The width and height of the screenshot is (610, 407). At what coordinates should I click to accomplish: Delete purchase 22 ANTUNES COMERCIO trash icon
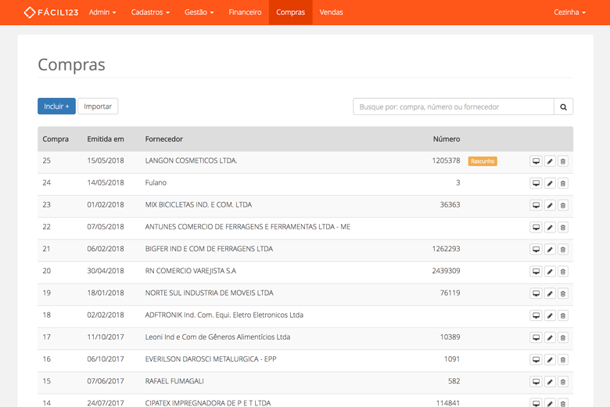tap(563, 227)
